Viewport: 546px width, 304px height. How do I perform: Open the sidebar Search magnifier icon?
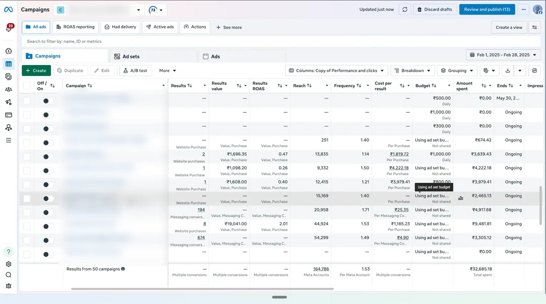(x=9, y=275)
